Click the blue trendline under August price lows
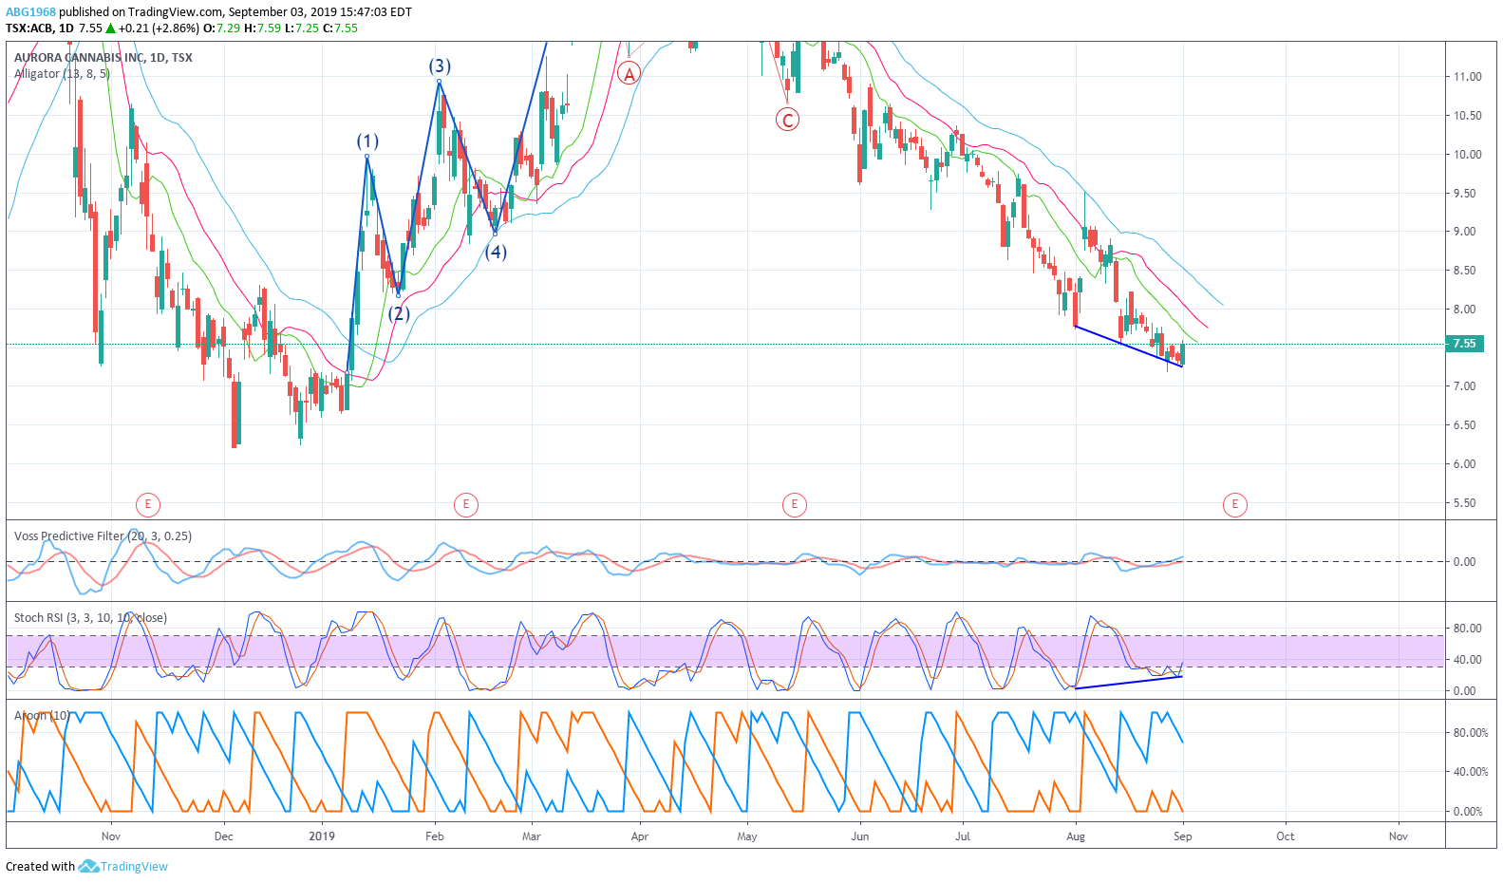1503x883 pixels. (x=1128, y=347)
